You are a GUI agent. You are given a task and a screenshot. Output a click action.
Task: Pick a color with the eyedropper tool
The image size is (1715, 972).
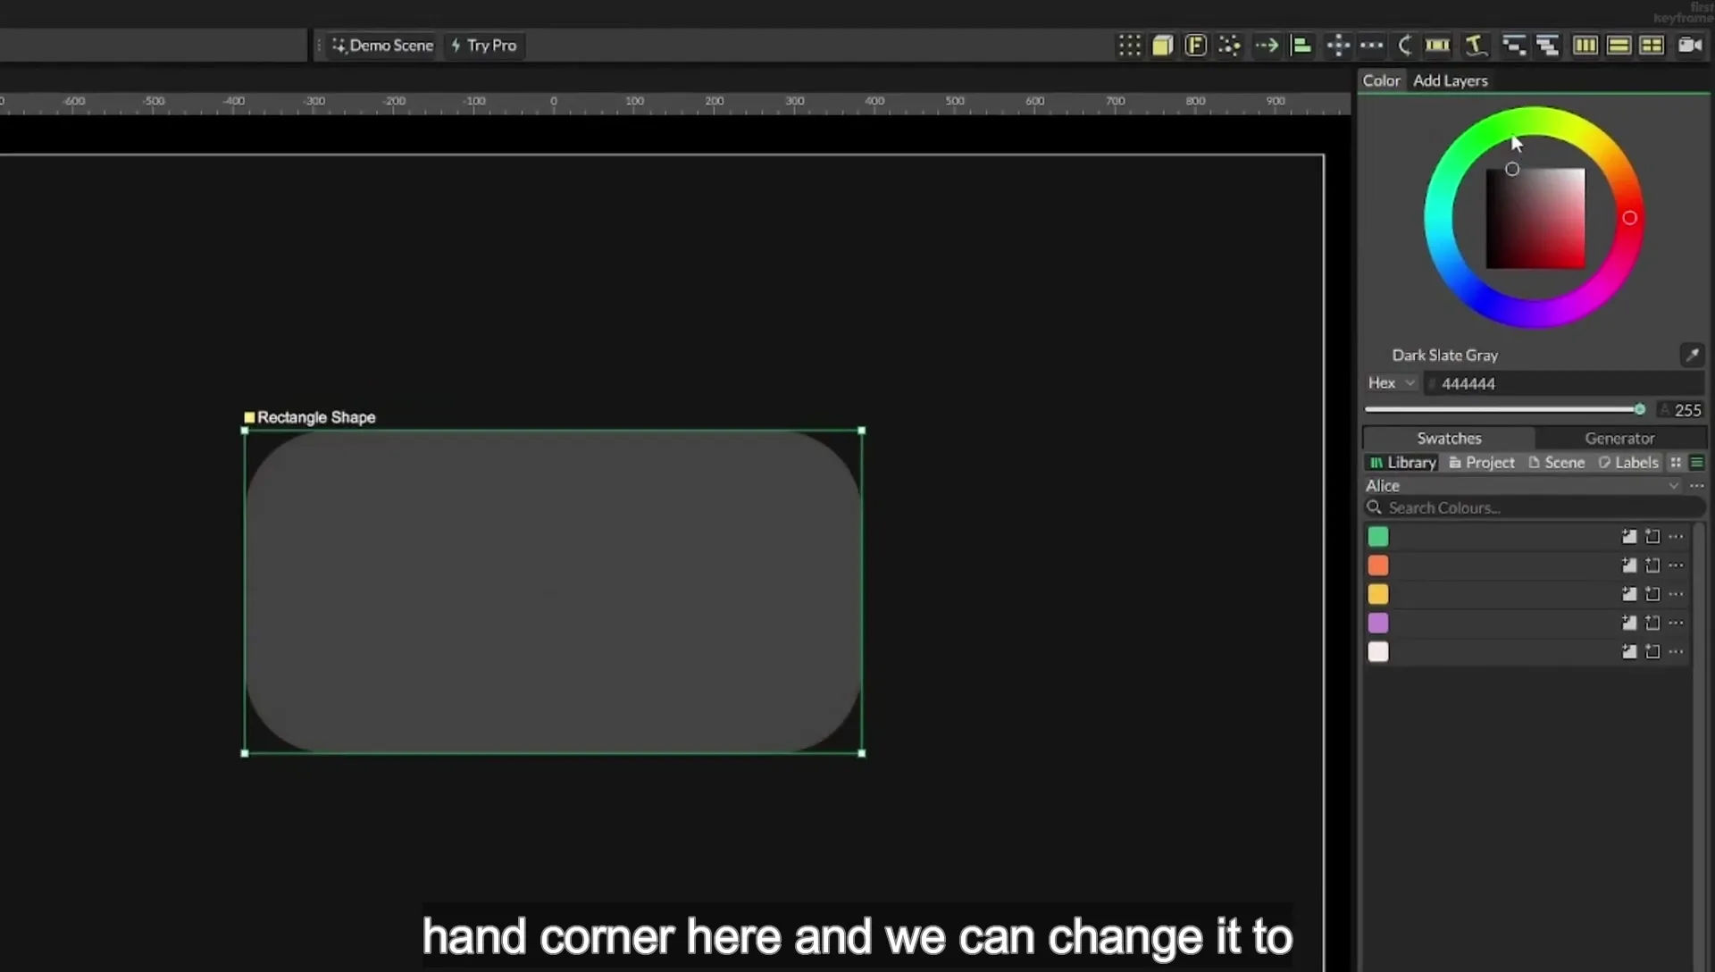click(1692, 355)
